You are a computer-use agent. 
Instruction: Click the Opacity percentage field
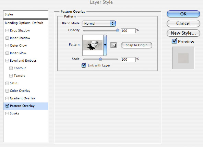[128, 31]
